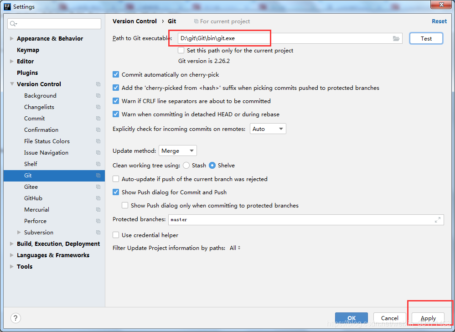Expand the Subversion node arrow
Image resolution: width=455 pixels, height=332 pixels.
point(19,232)
